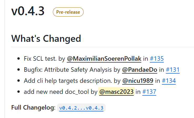The width and height of the screenshot is (194, 118).
Task: Open pull request #137
Action: pyautogui.click(x=149, y=92)
